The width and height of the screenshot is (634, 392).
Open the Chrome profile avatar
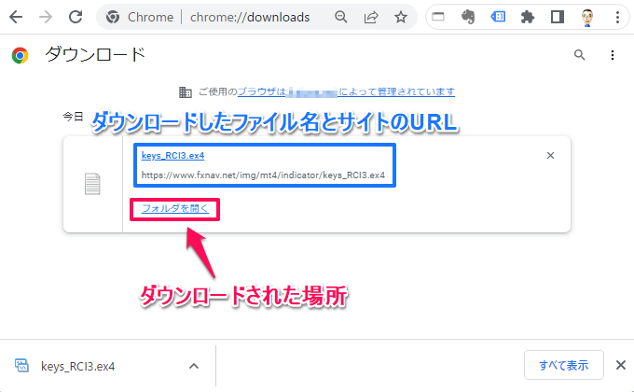pos(586,17)
